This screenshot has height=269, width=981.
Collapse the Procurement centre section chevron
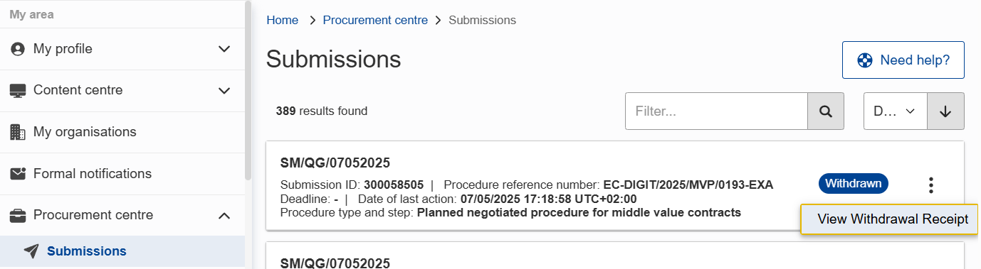coord(224,215)
